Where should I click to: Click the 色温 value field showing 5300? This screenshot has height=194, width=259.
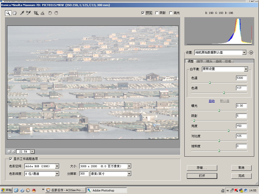pyautogui.click(x=242, y=78)
